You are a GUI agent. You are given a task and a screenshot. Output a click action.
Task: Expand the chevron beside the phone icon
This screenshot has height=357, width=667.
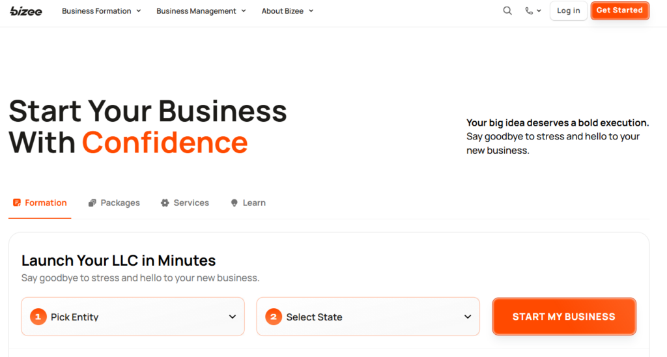539,11
